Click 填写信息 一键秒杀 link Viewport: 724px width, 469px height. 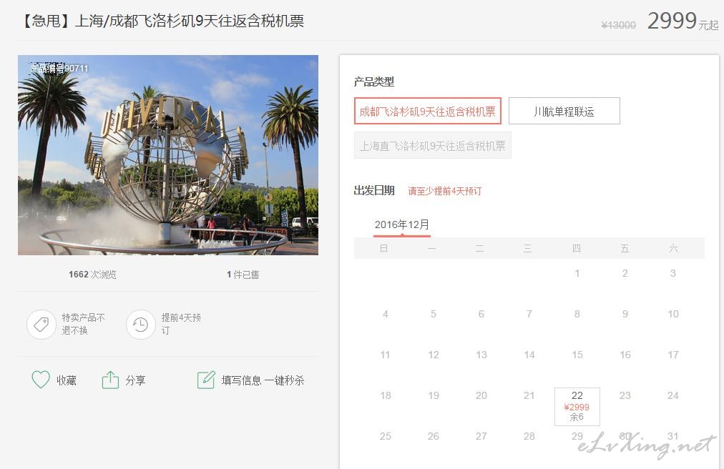(263, 380)
